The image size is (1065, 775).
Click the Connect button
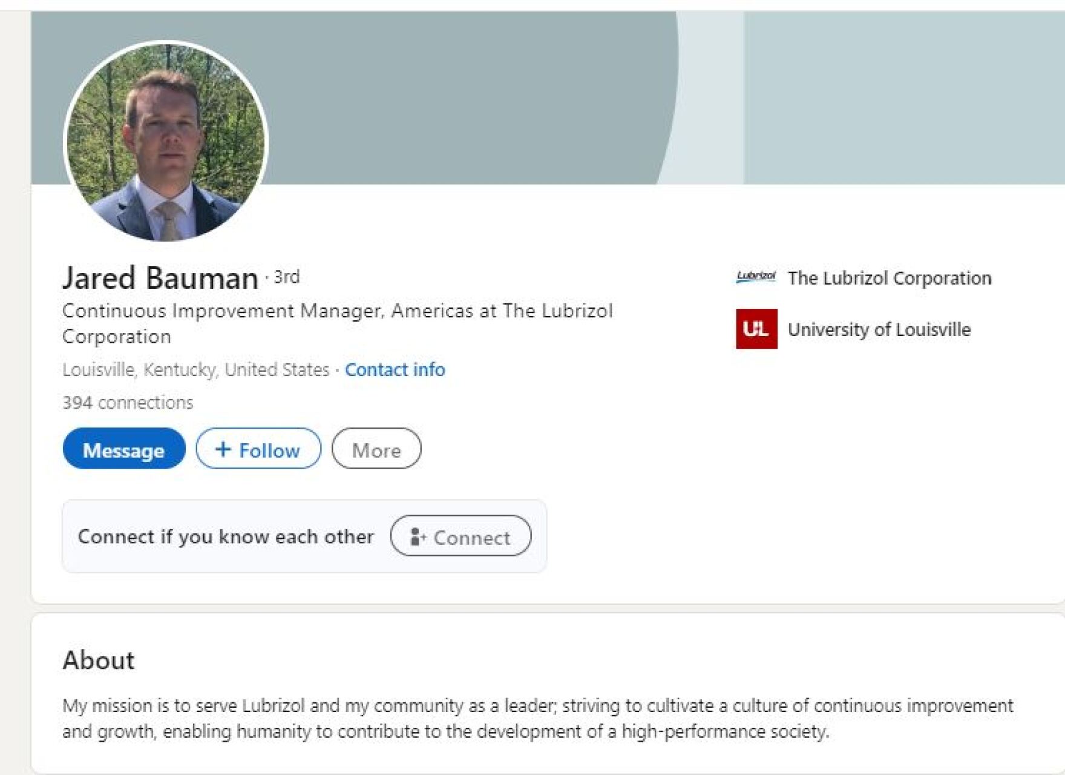(460, 536)
